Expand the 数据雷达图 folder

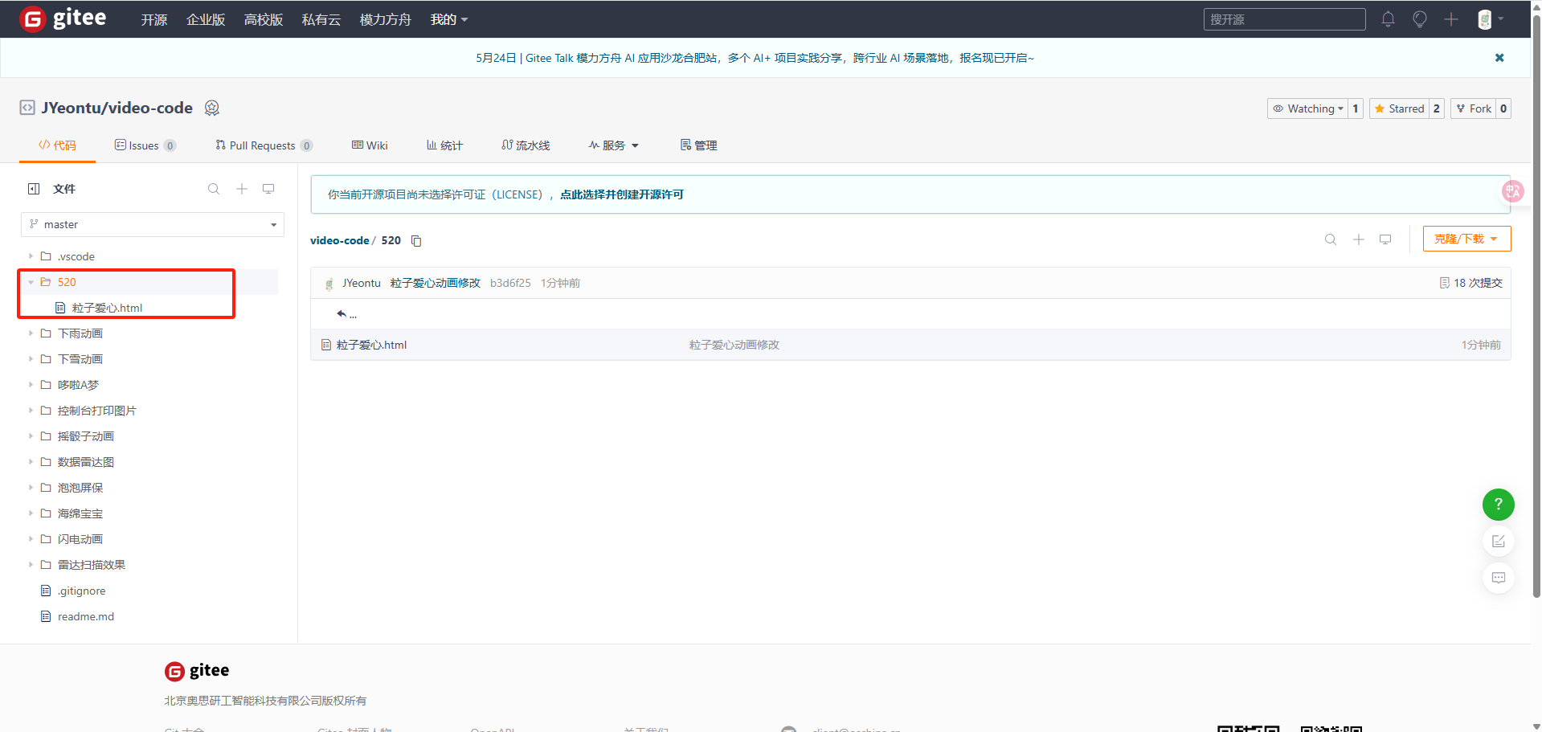pyautogui.click(x=31, y=462)
